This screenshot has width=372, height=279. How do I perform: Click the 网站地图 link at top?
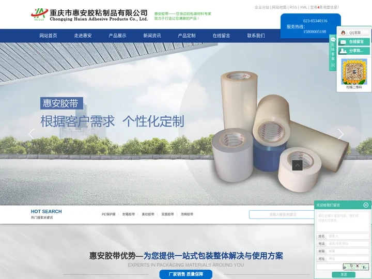point(279,7)
